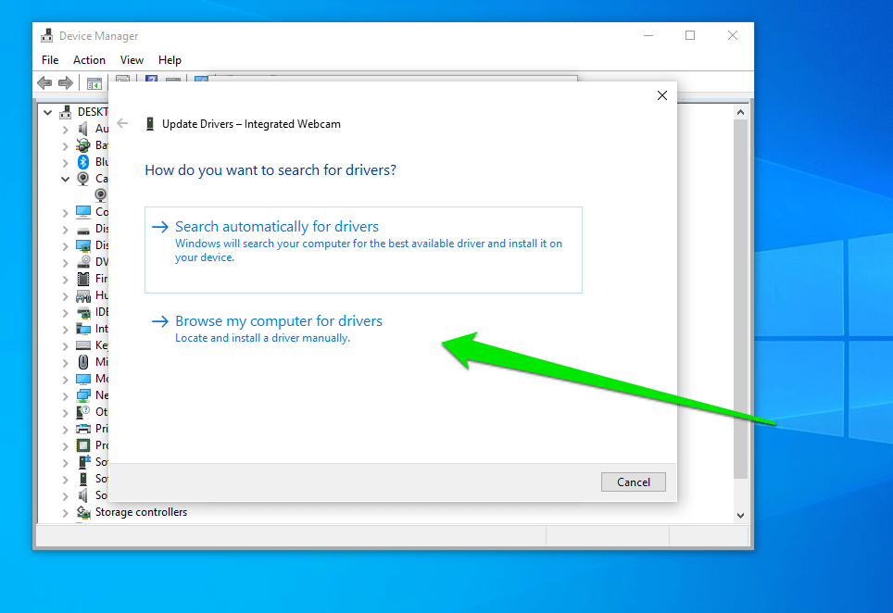Expand the Processors category chevron
The image size is (893, 613).
(x=65, y=445)
